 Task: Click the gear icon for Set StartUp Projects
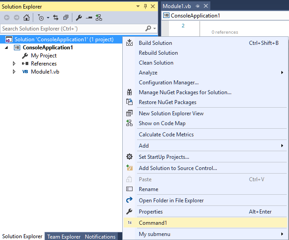[x=129, y=157]
